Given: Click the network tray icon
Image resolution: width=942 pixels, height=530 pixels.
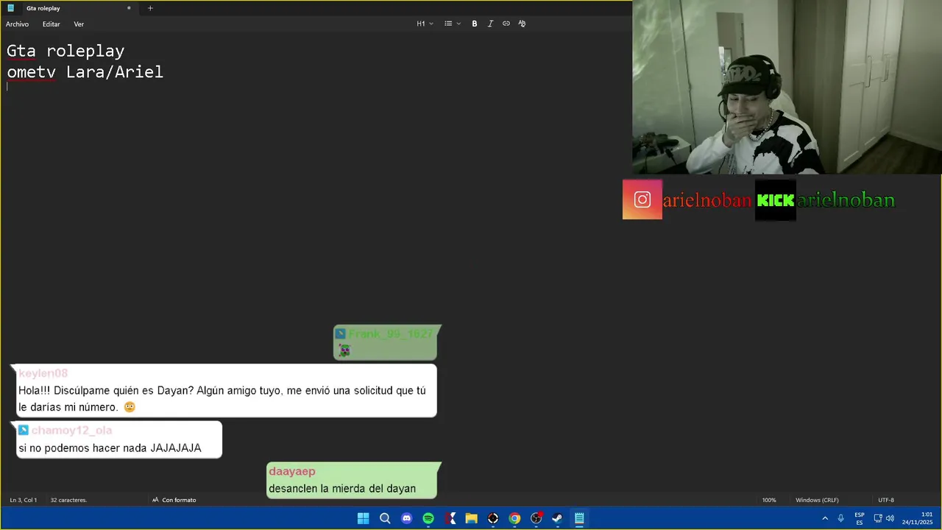Looking at the screenshot, I should (878, 518).
